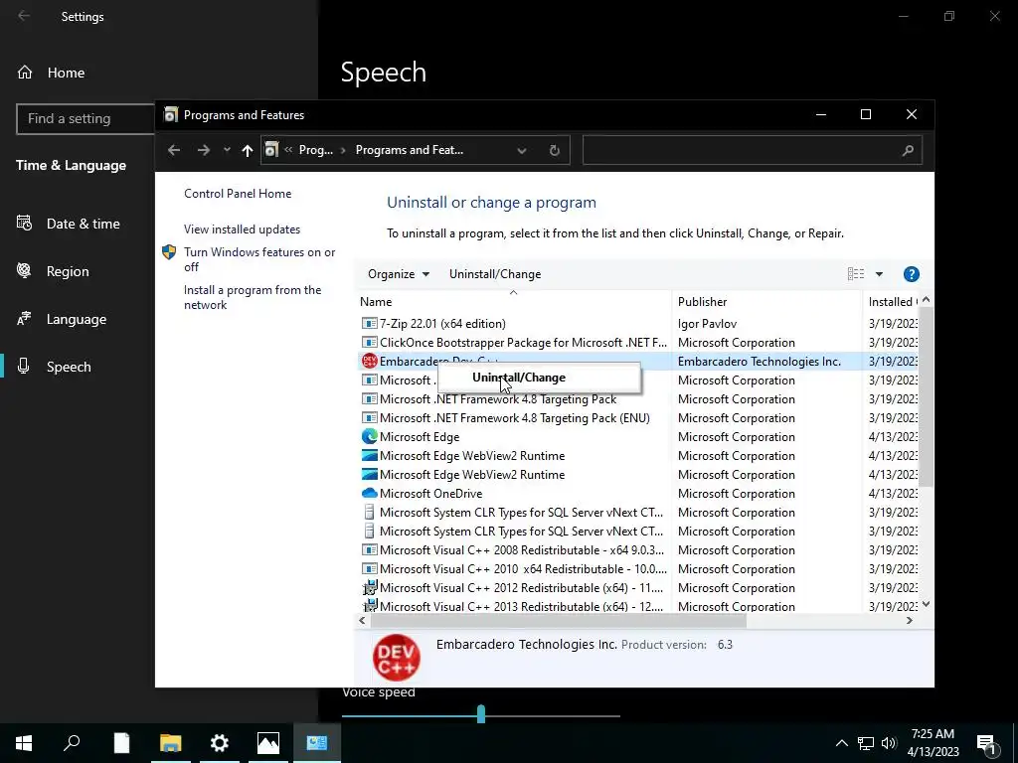Click the Microsoft Edge icon in list
The image size is (1018, 763).
370,437
